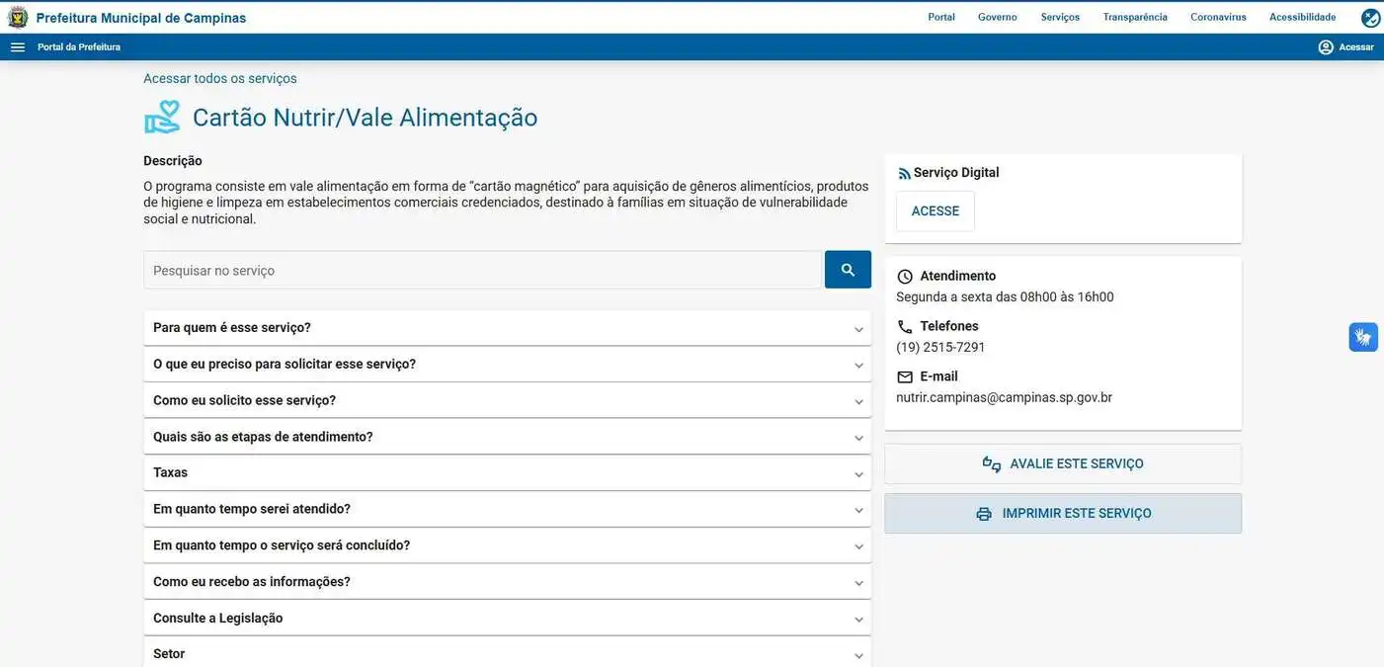Expand 'Quais são as etapas de atendimento?'

coord(507,437)
